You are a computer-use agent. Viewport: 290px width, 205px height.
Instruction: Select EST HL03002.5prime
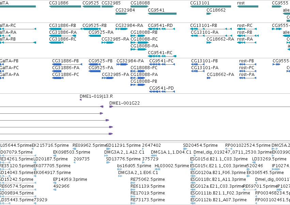click(157, 169)
